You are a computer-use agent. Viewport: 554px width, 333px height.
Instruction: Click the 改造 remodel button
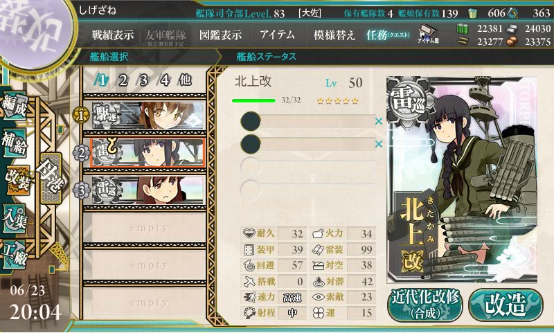(506, 305)
